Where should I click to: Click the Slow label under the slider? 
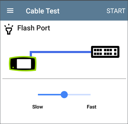pos(38,107)
